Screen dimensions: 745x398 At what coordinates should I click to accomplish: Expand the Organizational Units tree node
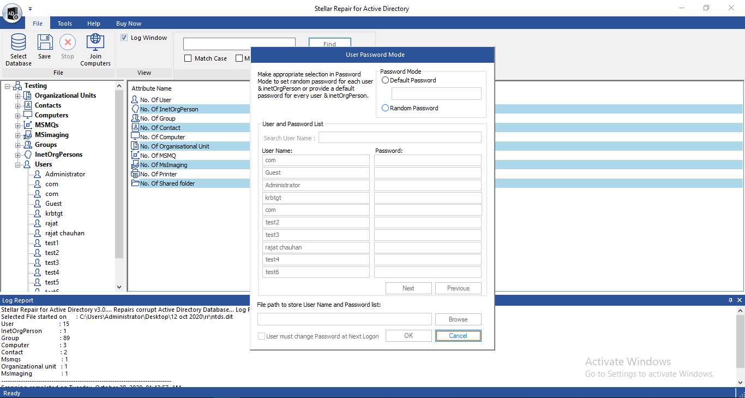(x=17, y=96)
